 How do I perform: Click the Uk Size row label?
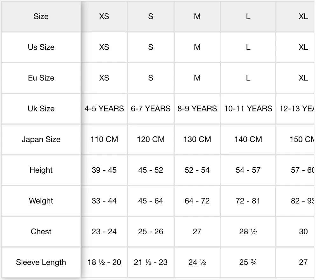41,109
